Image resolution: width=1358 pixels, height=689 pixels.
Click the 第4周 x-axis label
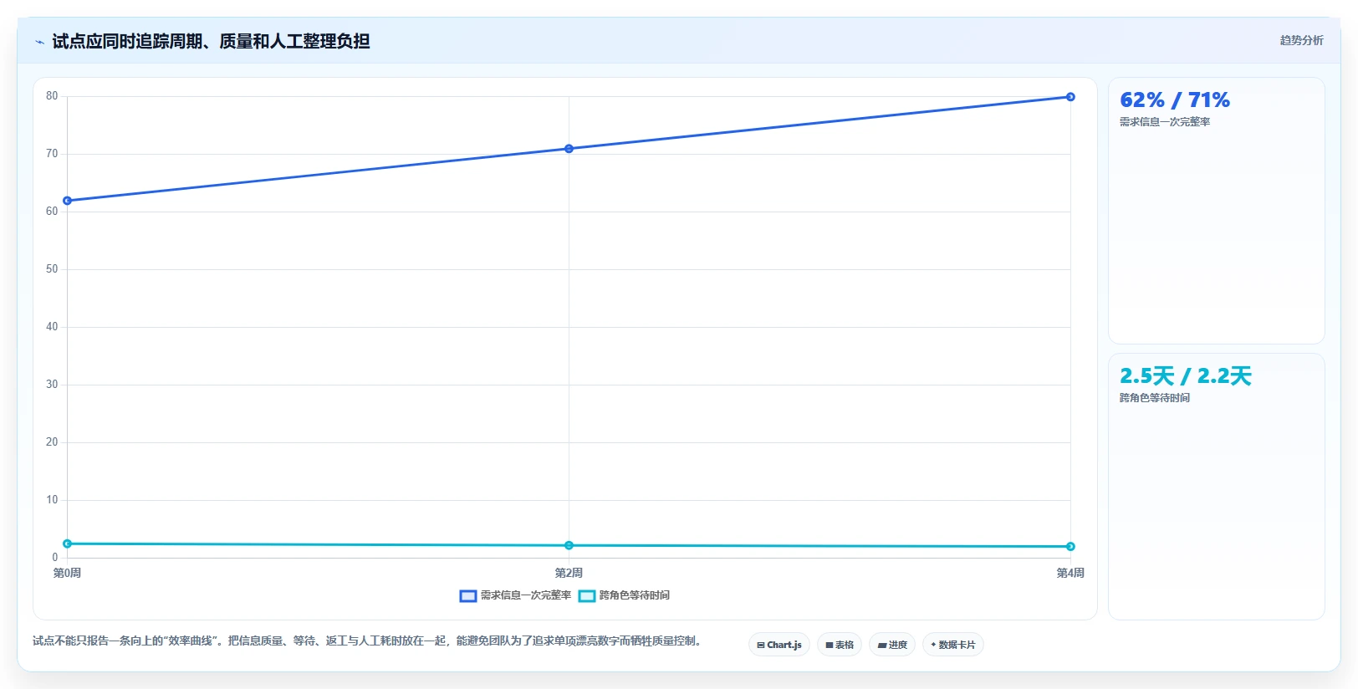pyautogui.click(x=1070, y=573)
